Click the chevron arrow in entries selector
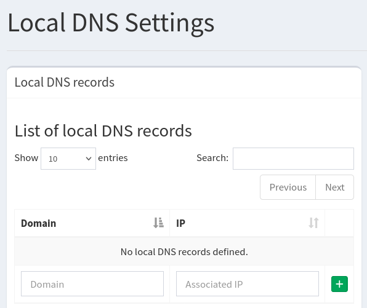 [x=89, y=159]
